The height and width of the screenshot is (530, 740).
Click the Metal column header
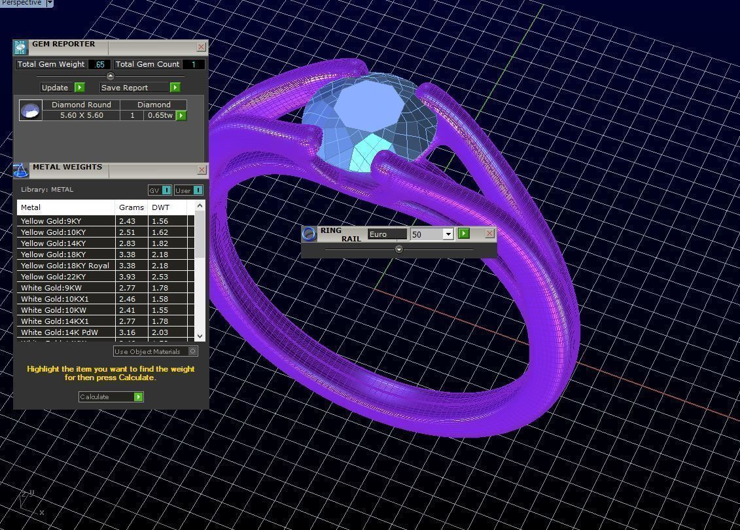click(x=66, y=207)
